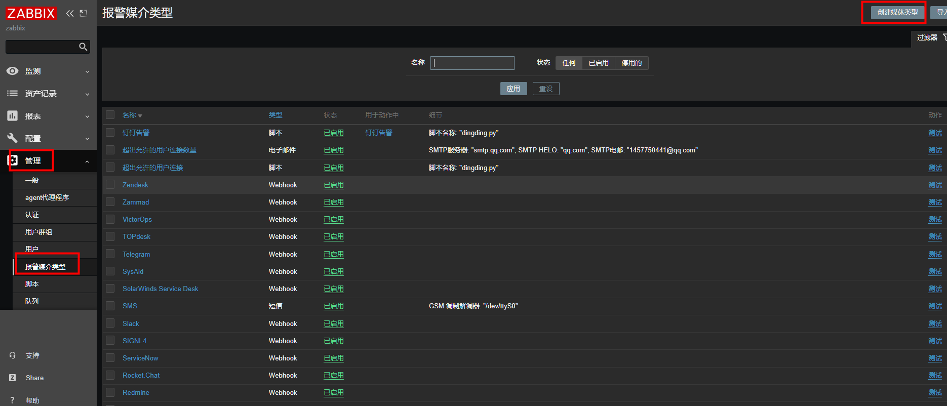
Task: Check the box for 超出允许的用户连接数量 row
Action: [x=110, y=150]
